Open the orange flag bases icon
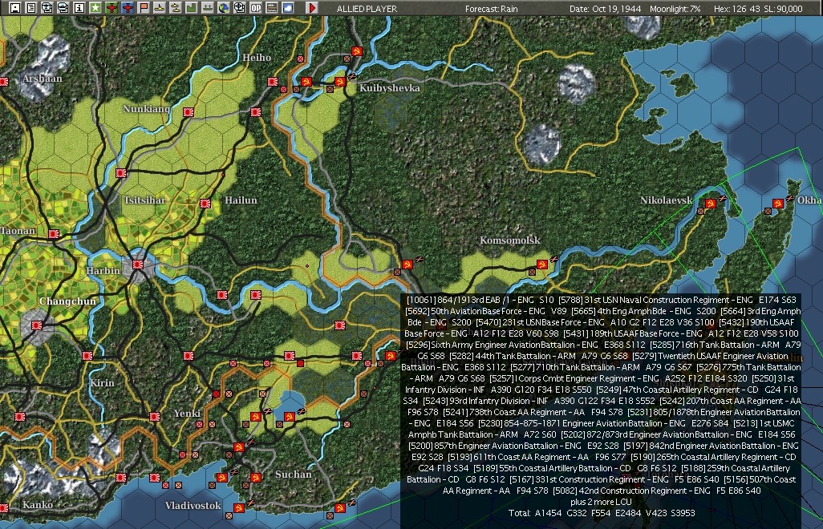Screen dimensions: 823x529 pos(144,8)
